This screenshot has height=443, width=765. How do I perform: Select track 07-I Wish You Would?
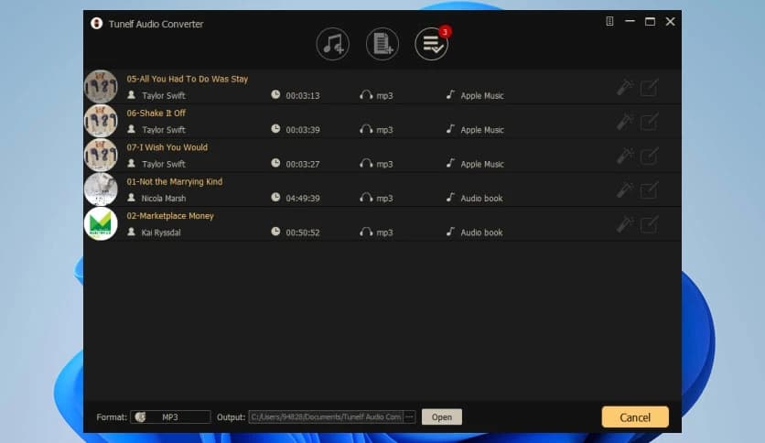point(167,147)
